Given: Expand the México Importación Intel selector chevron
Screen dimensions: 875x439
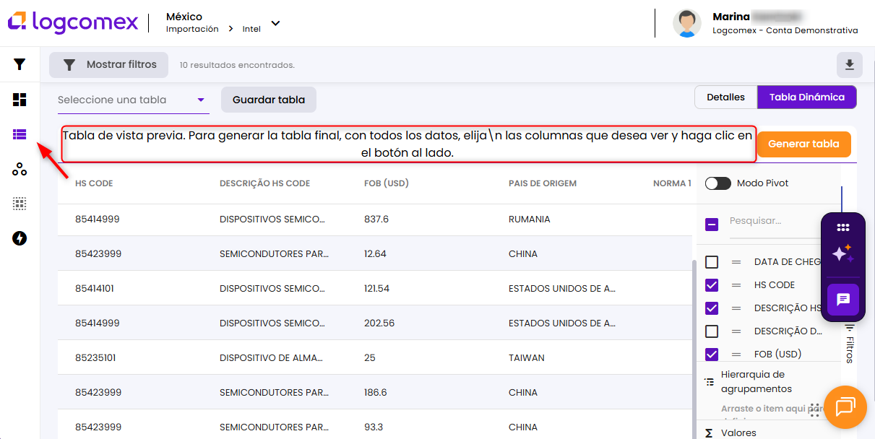Looking at the screenshot, I should pyautogui.click(x=275, y=24).
